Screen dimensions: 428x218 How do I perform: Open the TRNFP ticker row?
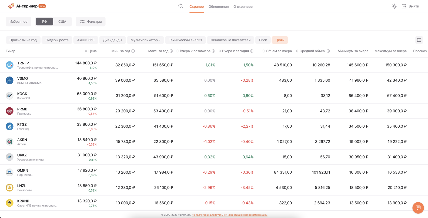click(x=214, y=65)
